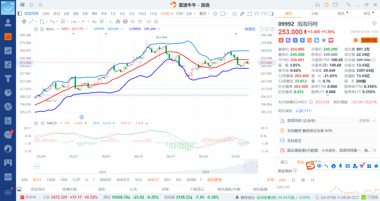Open the stock screener funnel sidebar icon
Image resolution: width=380 pixels, height=201 pixels.
tap(8, 79)
